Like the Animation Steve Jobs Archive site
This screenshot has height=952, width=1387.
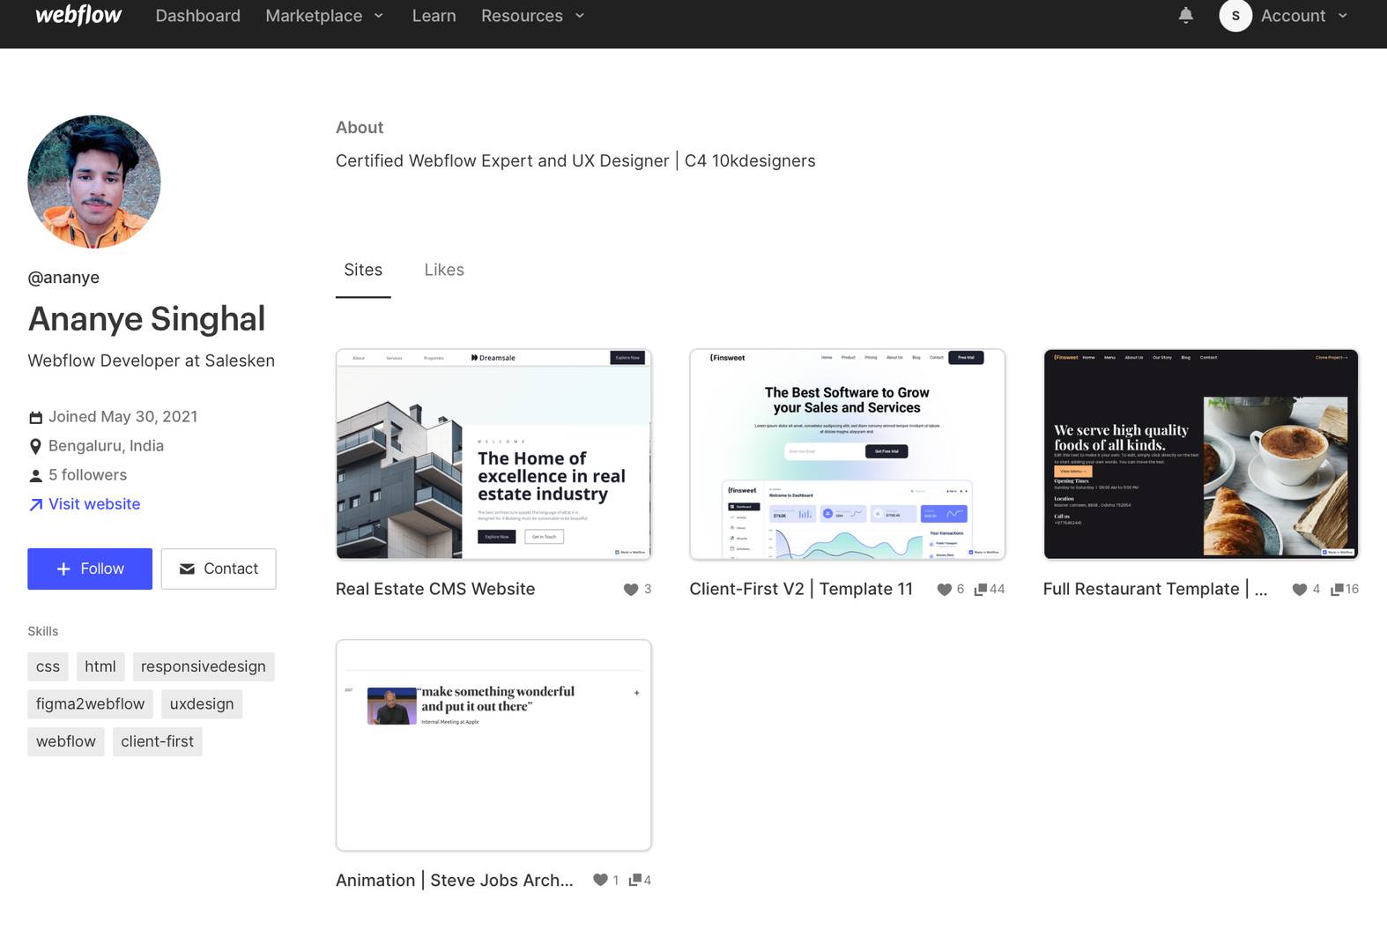coord(600,880)
